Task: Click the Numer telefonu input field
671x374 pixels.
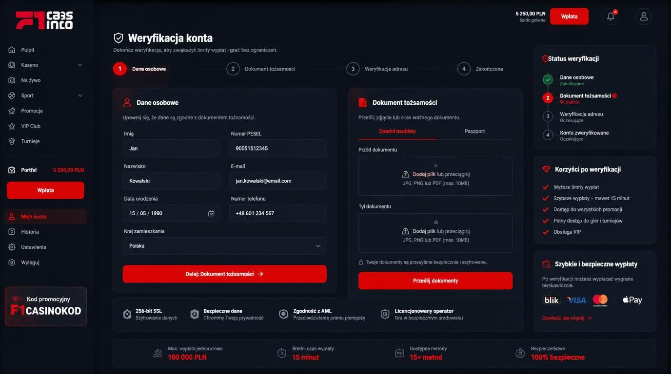Action: pyautogui.click(x=278, y=213)
